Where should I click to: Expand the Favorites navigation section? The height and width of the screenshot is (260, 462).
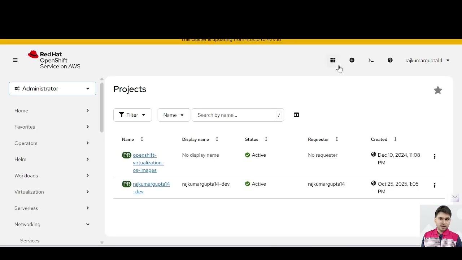tap(52, 127)
